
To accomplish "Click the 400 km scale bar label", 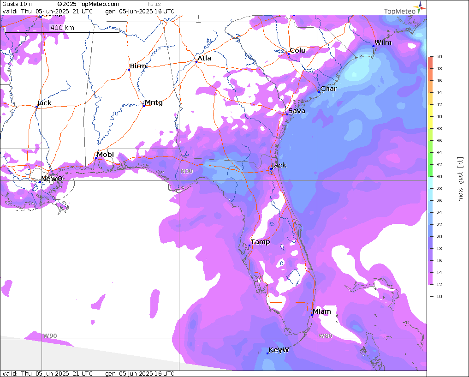I will [x=62, y=28].
